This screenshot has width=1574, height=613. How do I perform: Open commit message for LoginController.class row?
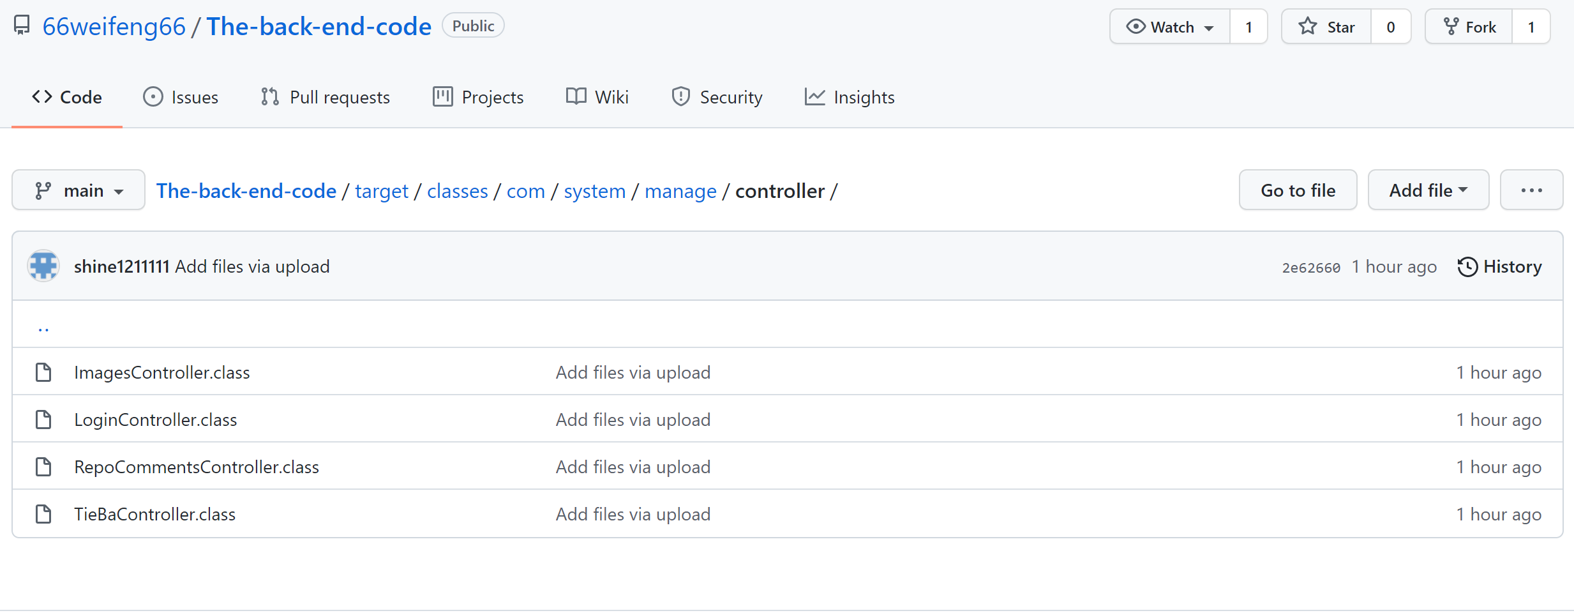(633, 420)
